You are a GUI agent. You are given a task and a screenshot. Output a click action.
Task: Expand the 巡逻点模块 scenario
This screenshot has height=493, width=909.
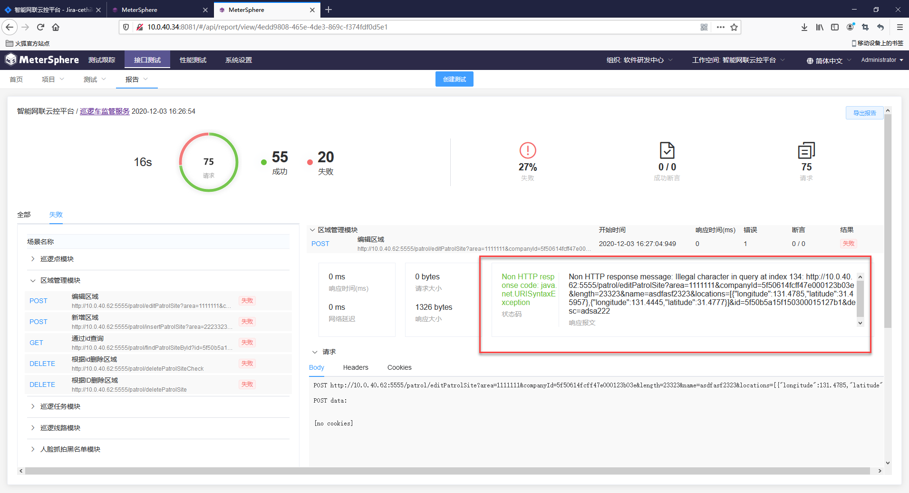[33, 259]
